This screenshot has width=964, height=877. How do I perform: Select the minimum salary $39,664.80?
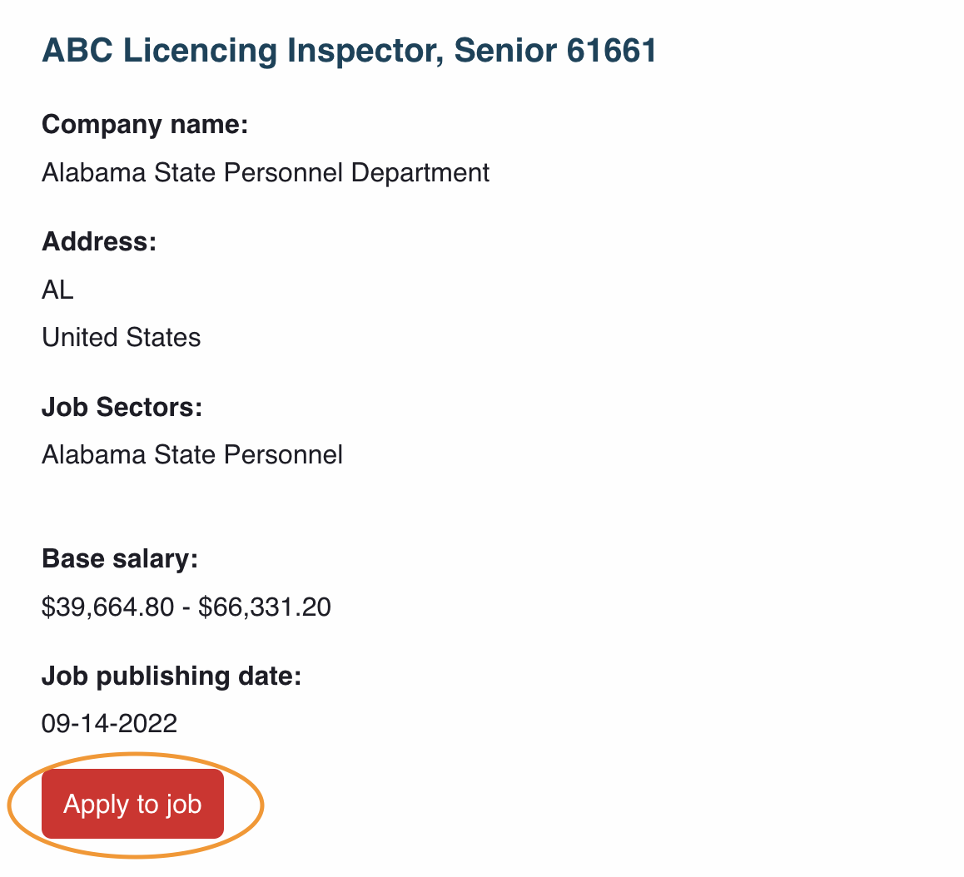107,607
